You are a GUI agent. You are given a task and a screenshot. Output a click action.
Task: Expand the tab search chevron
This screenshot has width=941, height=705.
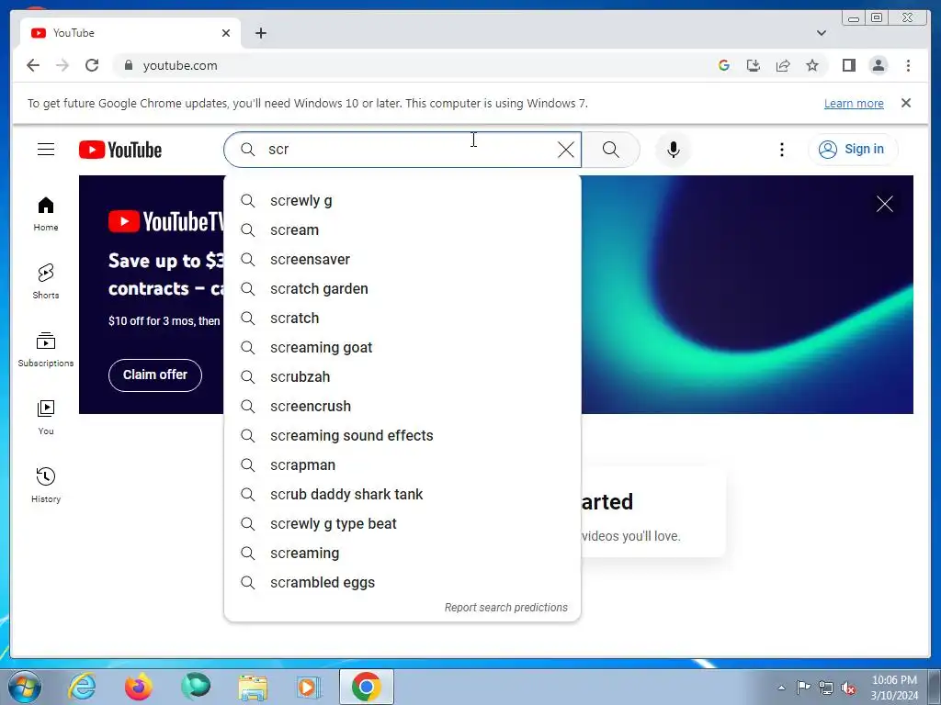pyautogui.click(x=821, y=33)
